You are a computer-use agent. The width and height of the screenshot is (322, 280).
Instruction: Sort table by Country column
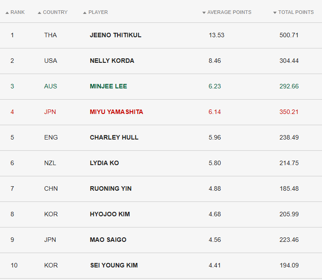[55, 12]
